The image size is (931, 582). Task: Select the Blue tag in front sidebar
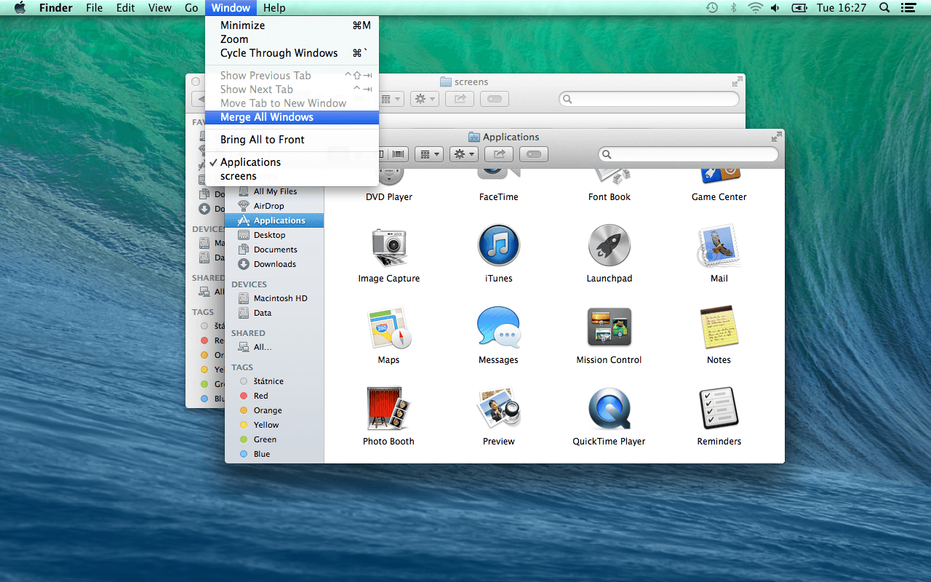[x=274, y=454]
